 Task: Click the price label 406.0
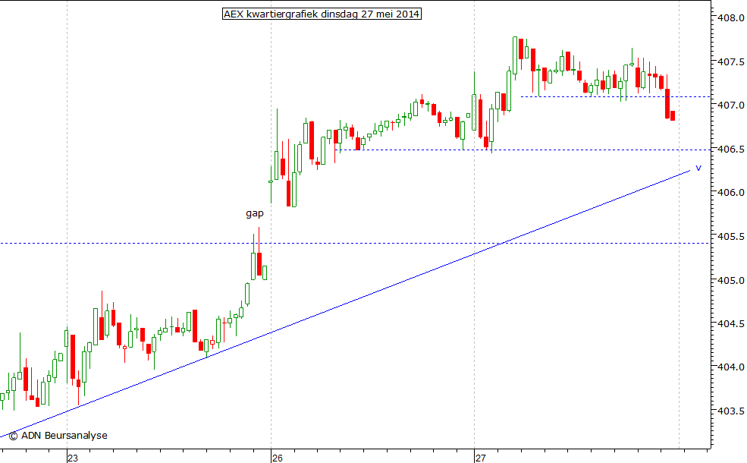[731, 193]
